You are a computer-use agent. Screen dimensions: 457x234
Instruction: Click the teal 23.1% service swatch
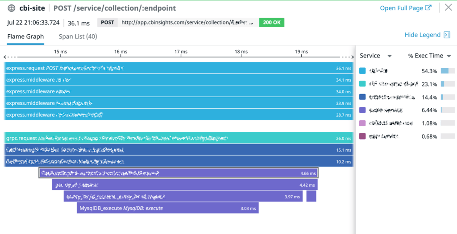pyautogui.click(x=362, y=84)
